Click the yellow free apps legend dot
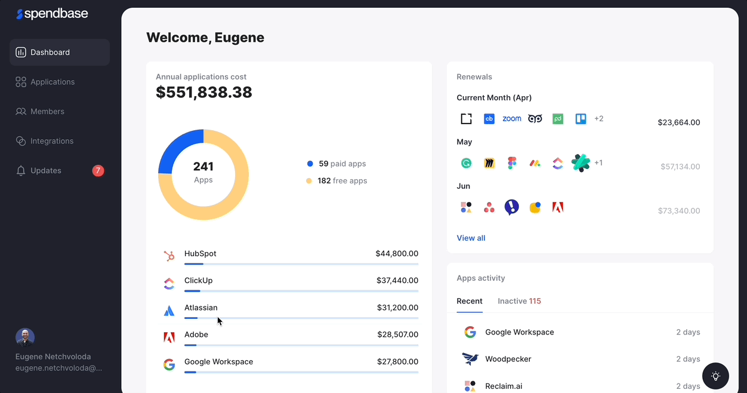 point(309,181)
